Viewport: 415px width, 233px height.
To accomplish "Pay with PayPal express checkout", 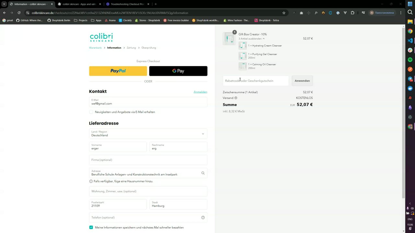I will 118,71.
